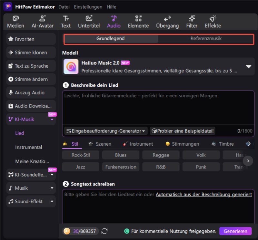Expand the Musik sidebar section
Screen dimensions: 258x240
coord(31,188)
